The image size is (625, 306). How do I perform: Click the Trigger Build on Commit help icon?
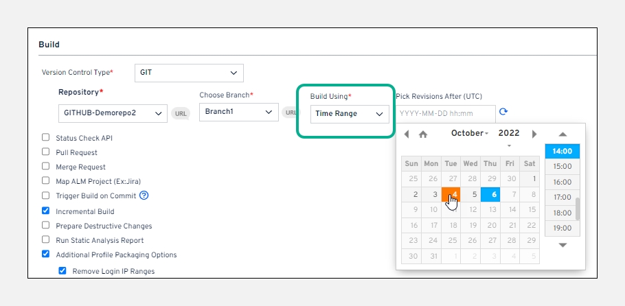coord(144,196)
